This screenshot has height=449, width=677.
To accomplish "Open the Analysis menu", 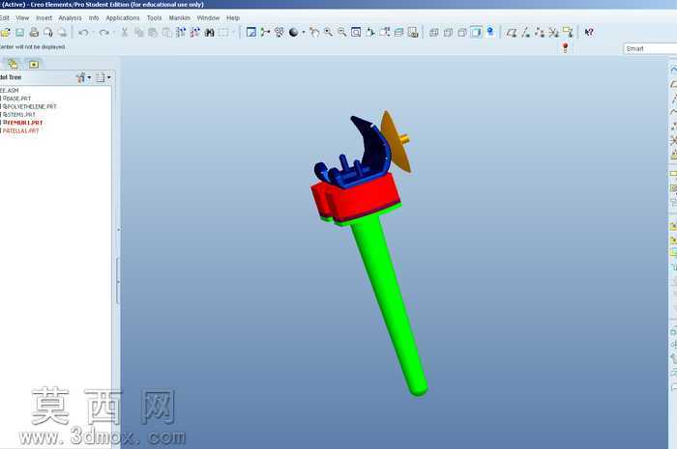I will click(x=70, y=18).
